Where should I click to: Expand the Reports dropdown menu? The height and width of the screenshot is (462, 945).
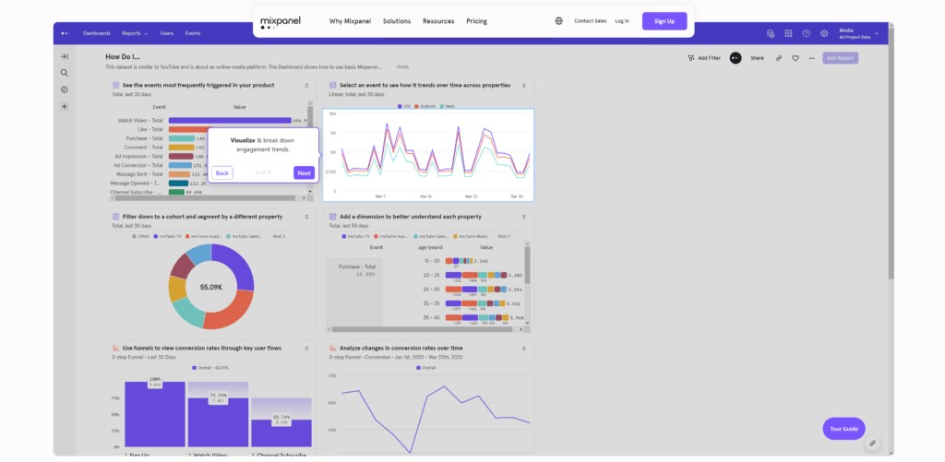tap(135, 34)
